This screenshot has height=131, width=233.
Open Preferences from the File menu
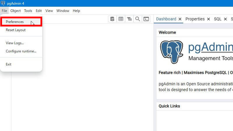(x=21, y=22)
